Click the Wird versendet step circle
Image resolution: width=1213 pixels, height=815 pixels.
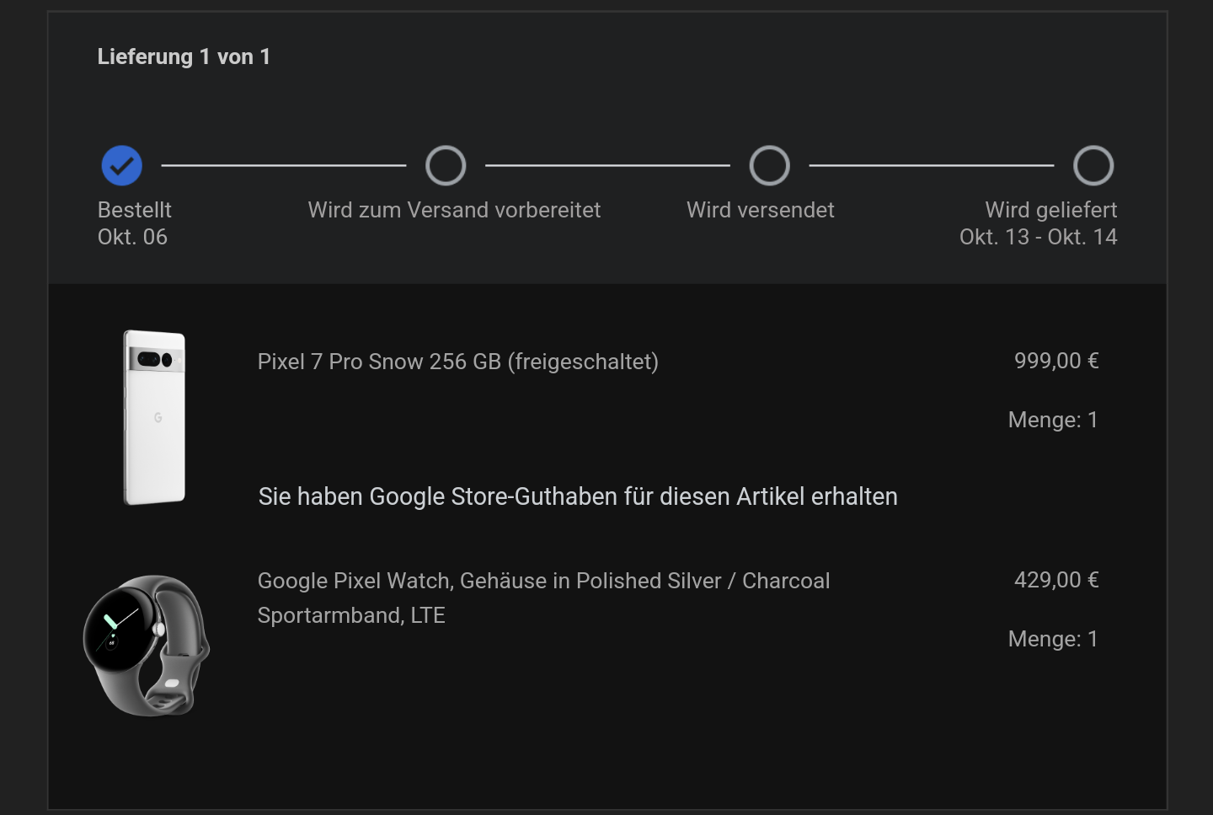coord(769,165)
